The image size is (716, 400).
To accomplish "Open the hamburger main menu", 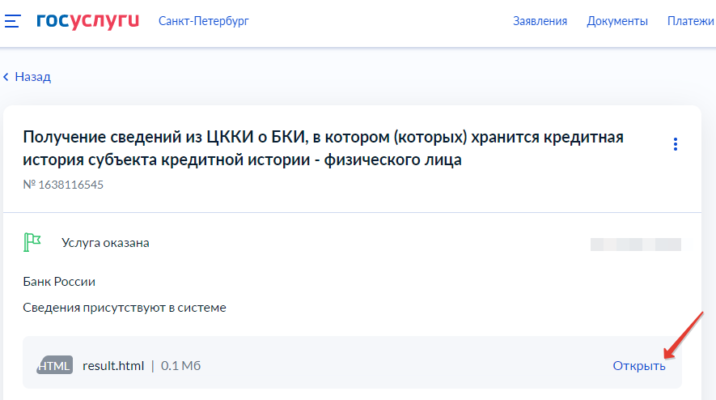I will [x=12, y=21].
